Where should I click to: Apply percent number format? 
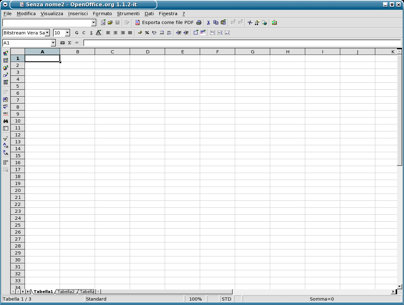(147, 33)
